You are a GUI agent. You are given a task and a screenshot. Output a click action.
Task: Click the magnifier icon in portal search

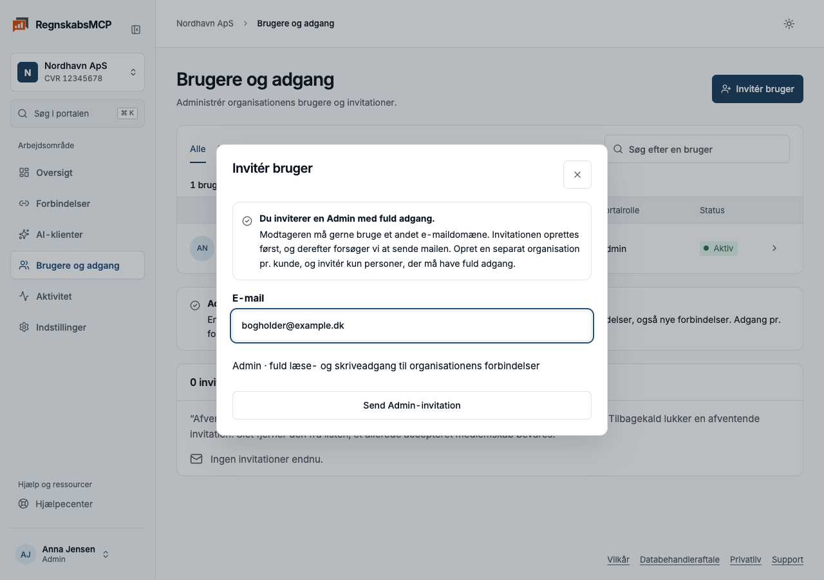(23, 113)
